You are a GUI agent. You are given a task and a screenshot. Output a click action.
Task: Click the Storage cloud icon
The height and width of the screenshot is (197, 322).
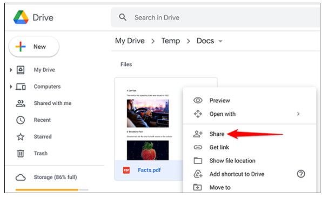click(21, 178)
